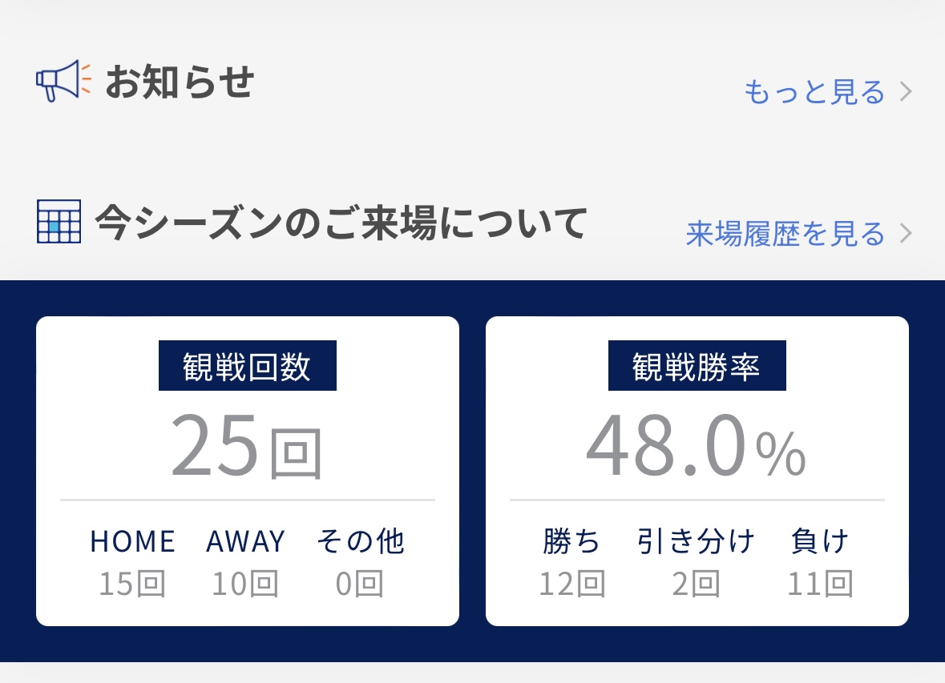Tap the お知らせ section heading
Screen dimensions: 945x683
180,82
